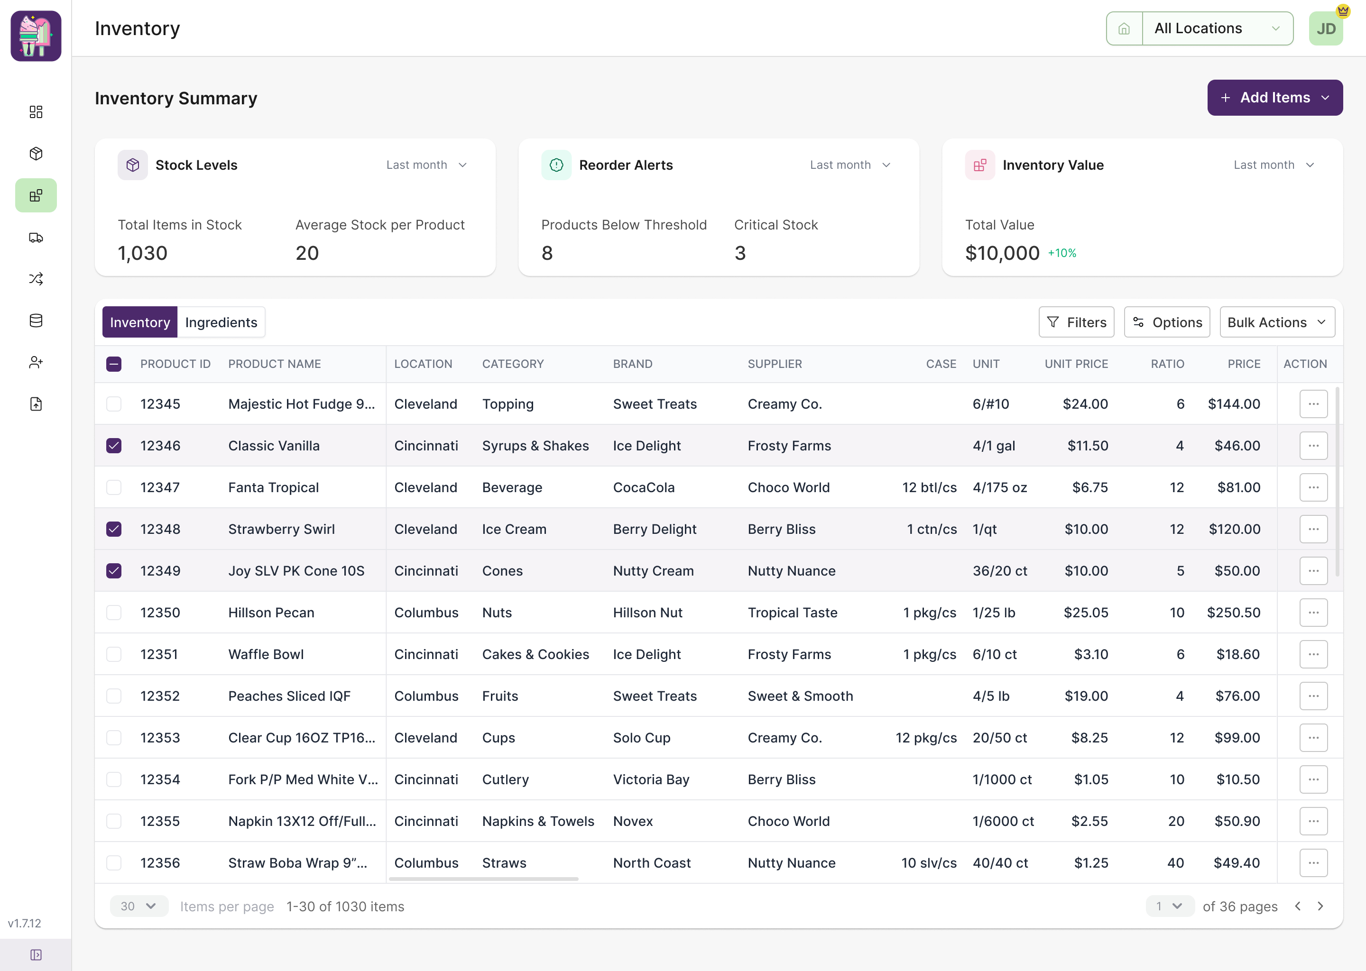
Task: Open the database icon in sidebar
Action: 36,321
